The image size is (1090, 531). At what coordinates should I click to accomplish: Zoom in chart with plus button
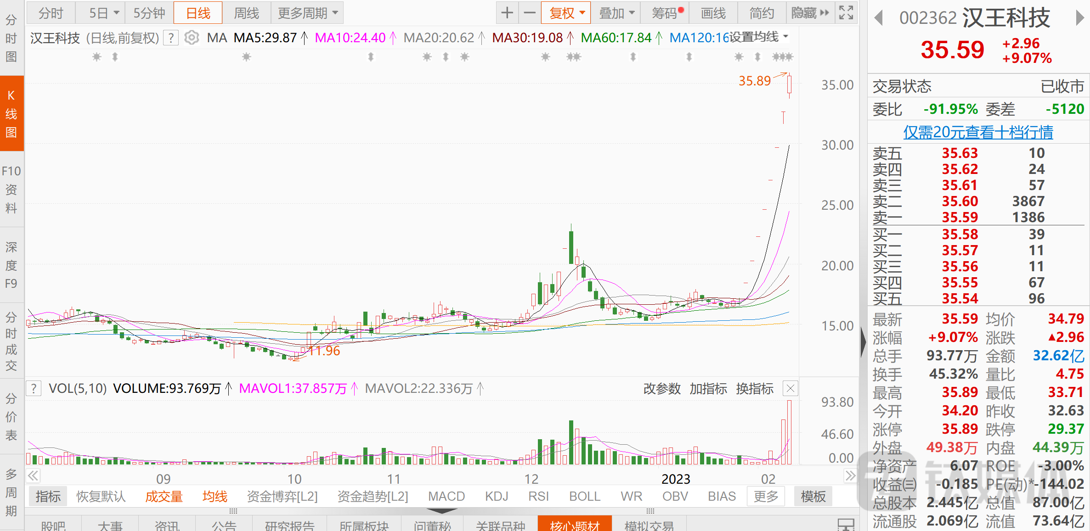click(x=507, y=13)
